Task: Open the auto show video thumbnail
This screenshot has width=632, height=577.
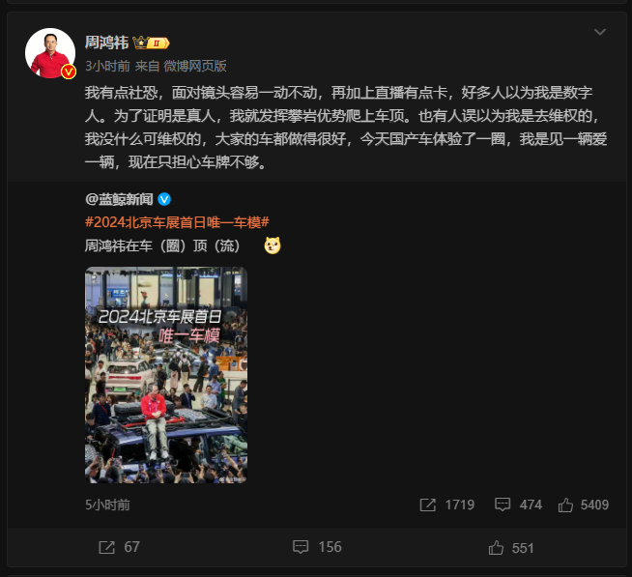Action: tap(166, 375)
